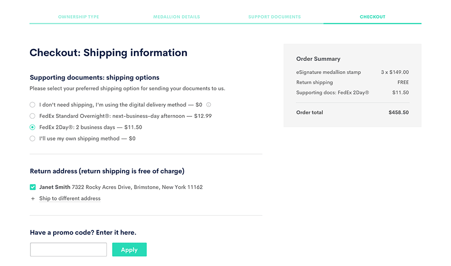Image resolution: width=451 pixels, height=266 pixels.
Task: Pick the use my own shipping method option
Action: [x=32, y=139]
